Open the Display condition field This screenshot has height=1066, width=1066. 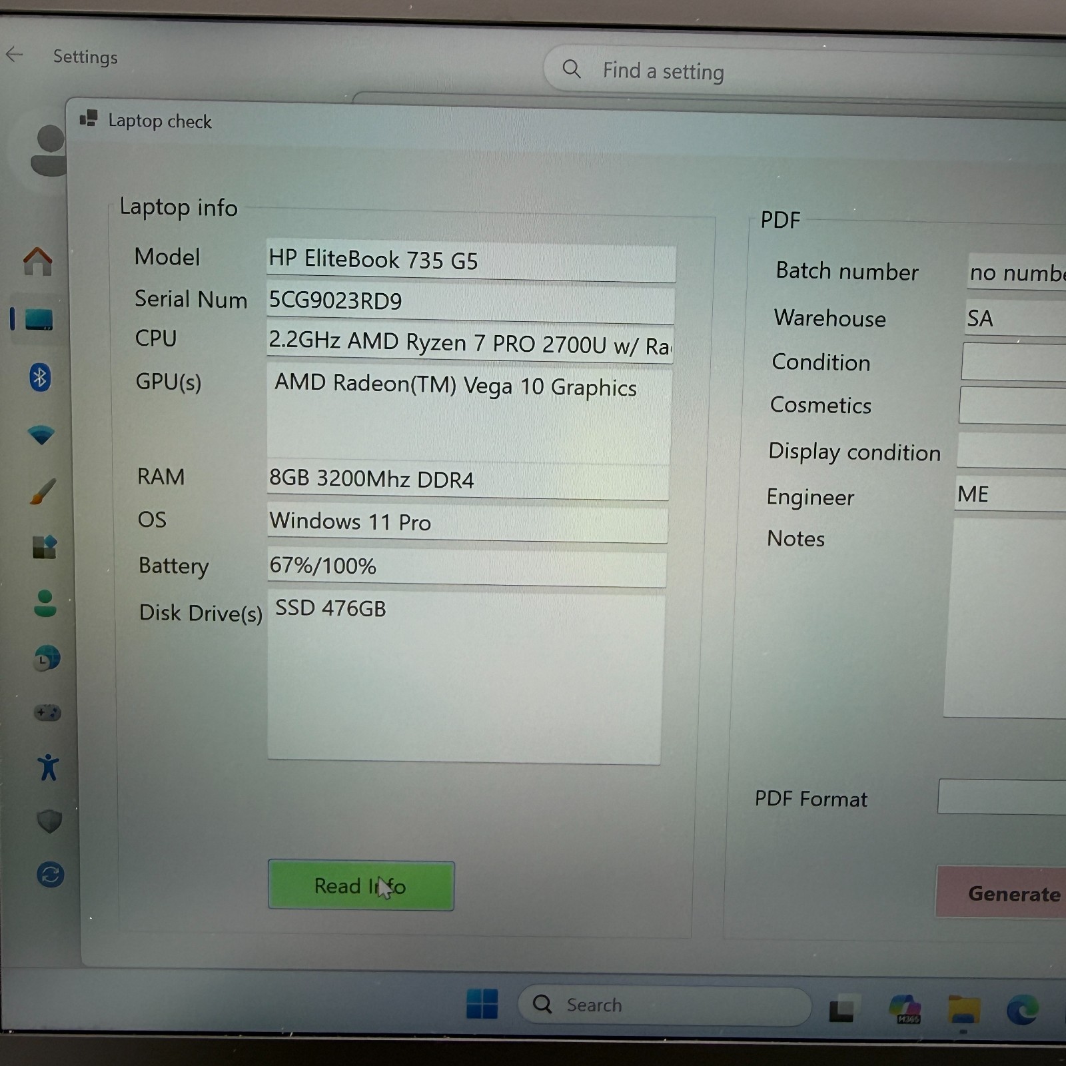pos(1011,451)
